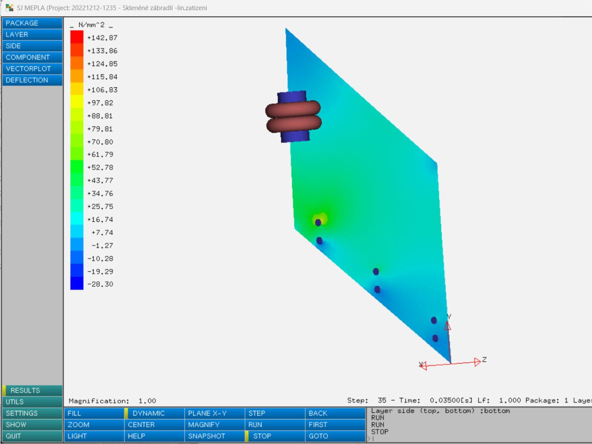Open HELP
Viewport: 592px width, 444px height.
coord(154,436)
